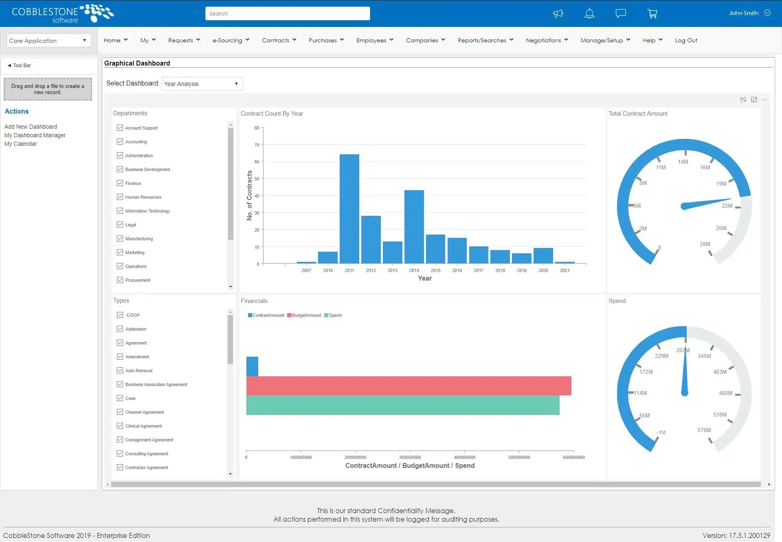Click Log Out in the navigation bar
The height and width of the screenshot is (542, 782).
tap(686, 40)
